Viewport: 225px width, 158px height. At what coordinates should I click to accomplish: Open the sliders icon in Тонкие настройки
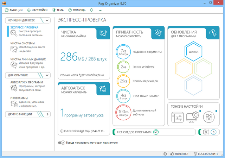177,116
